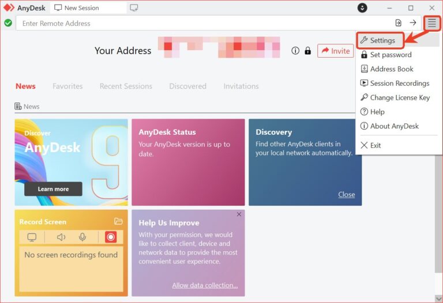Click the scrollbar down arrow
This screenshot has height=303, width=443.
point(438,298)
